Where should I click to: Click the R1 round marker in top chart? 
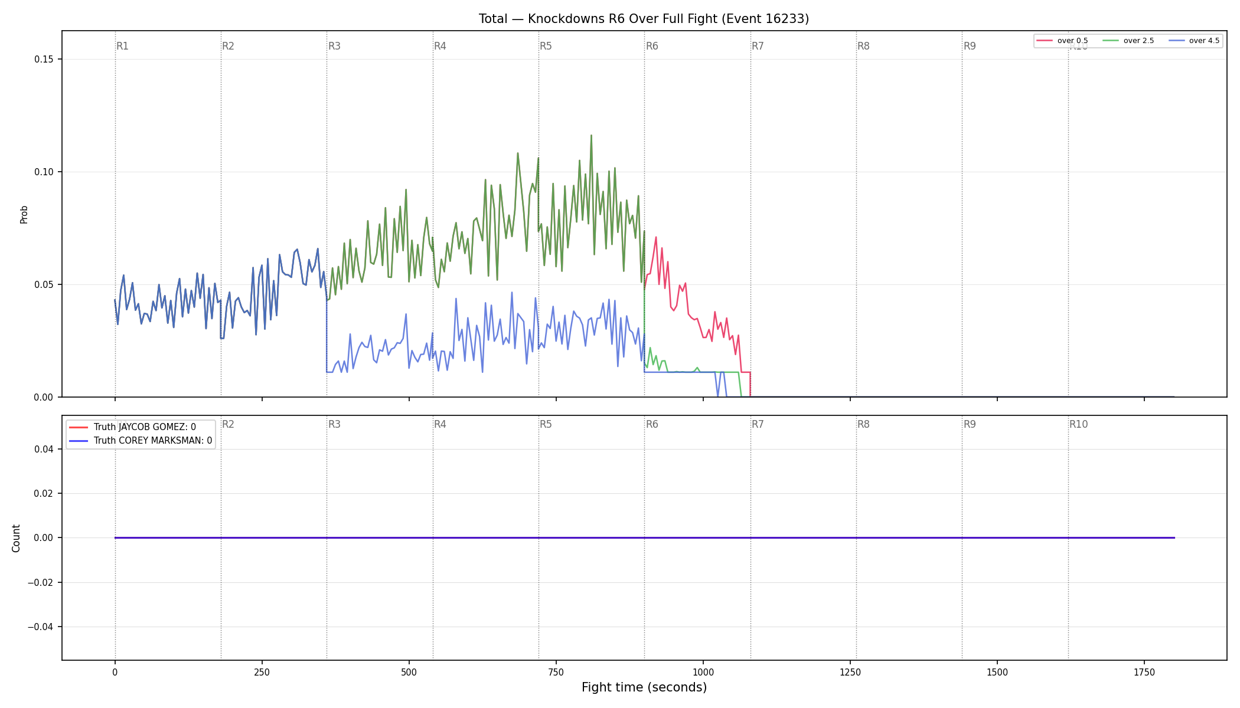[x=122, y=46]
